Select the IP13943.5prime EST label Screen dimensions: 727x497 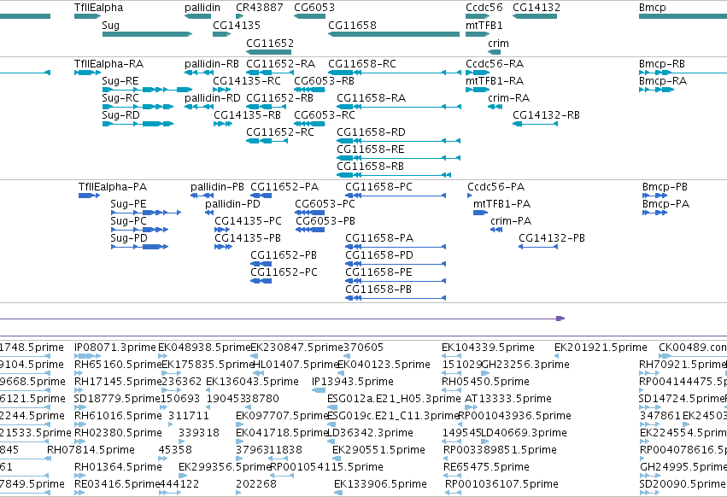[353, 382]
